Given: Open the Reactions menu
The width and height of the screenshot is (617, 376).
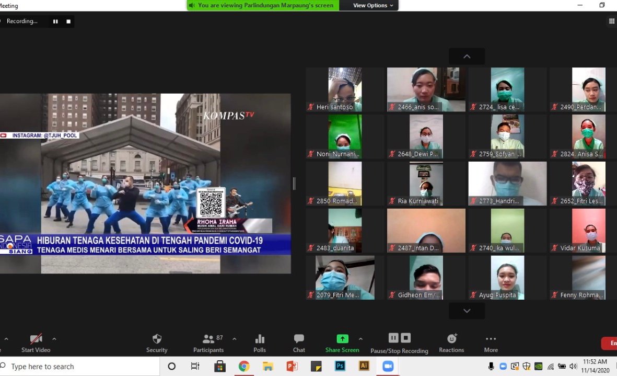Looking at the screenshot, I should click(x=451, y=343).
